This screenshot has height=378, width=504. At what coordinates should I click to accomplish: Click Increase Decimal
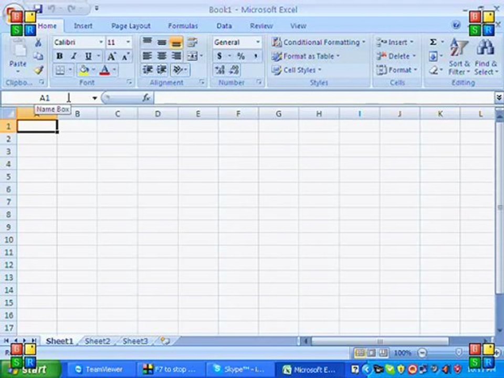[x=220, y=70]
